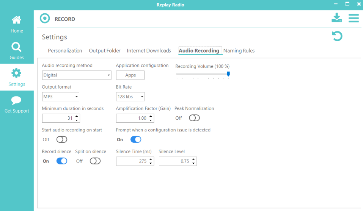The width and height of the screenshot is (363, 211).
Task: Toggle Start audio recording on start
Action: click(x=62, y=139)
